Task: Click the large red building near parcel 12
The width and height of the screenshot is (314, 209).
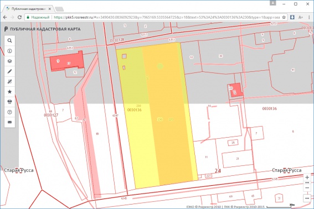Action: 66,61
